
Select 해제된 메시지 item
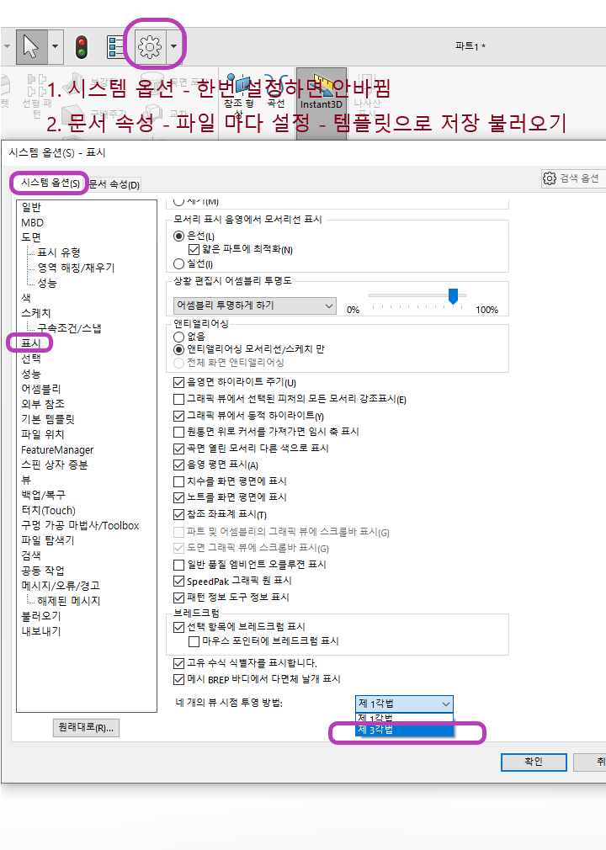click(x=68, y=601)
